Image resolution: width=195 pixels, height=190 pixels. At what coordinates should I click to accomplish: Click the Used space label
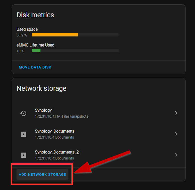(x=27, y=29)
